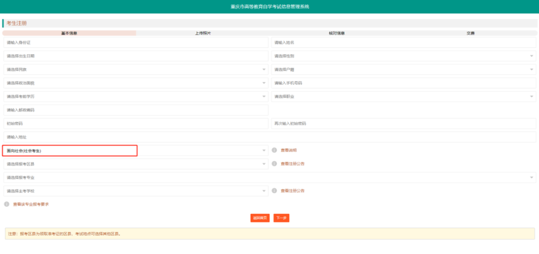Click info icon next to 主考学校 field
Screen dimensions: 539x254
coord(274,190)
